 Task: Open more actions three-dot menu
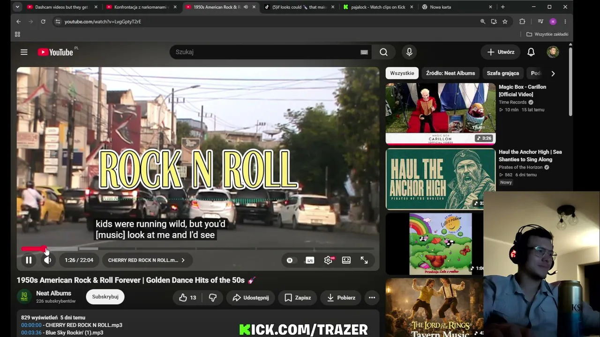(372, 298)
